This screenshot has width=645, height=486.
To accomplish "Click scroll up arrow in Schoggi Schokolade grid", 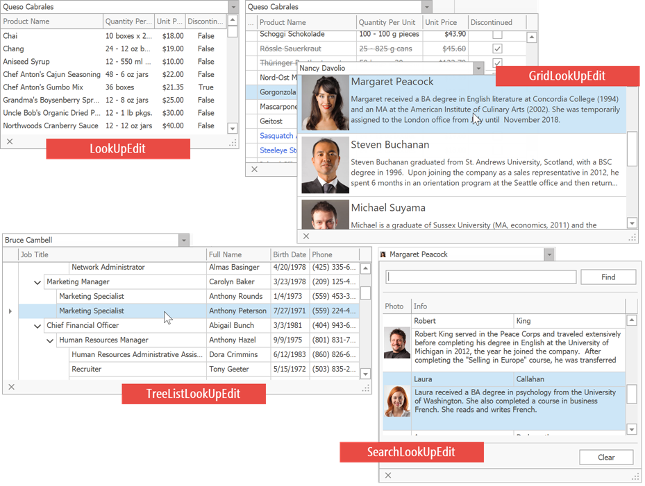I will (532, 37).
